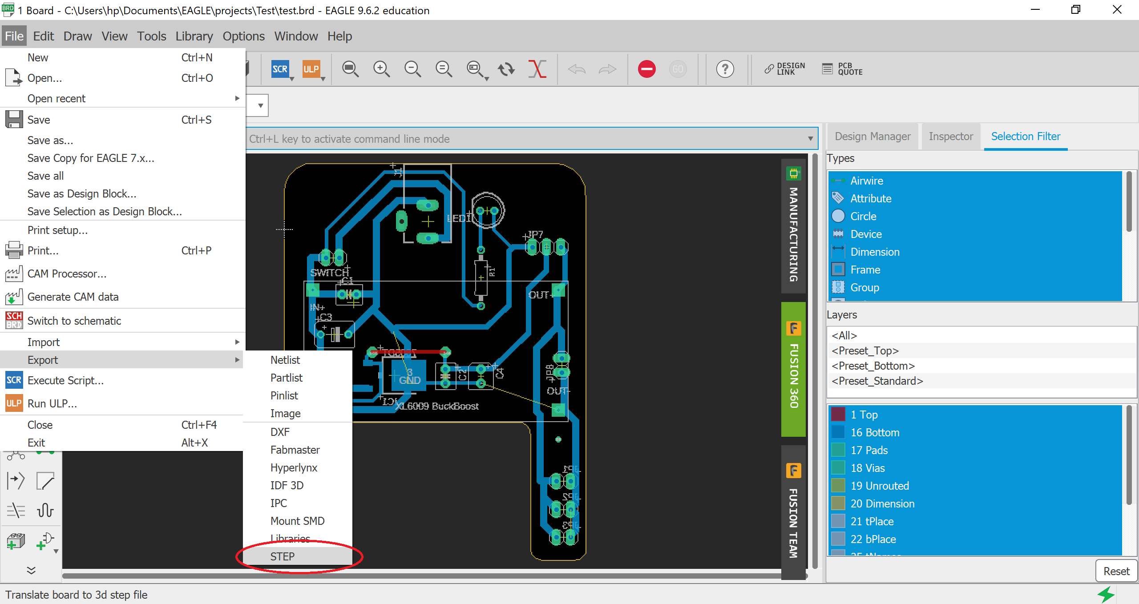Screen dimensions: 1139x604
Task: Click the Reset button in Selection Filter
Action: [x=1116, y=571]
